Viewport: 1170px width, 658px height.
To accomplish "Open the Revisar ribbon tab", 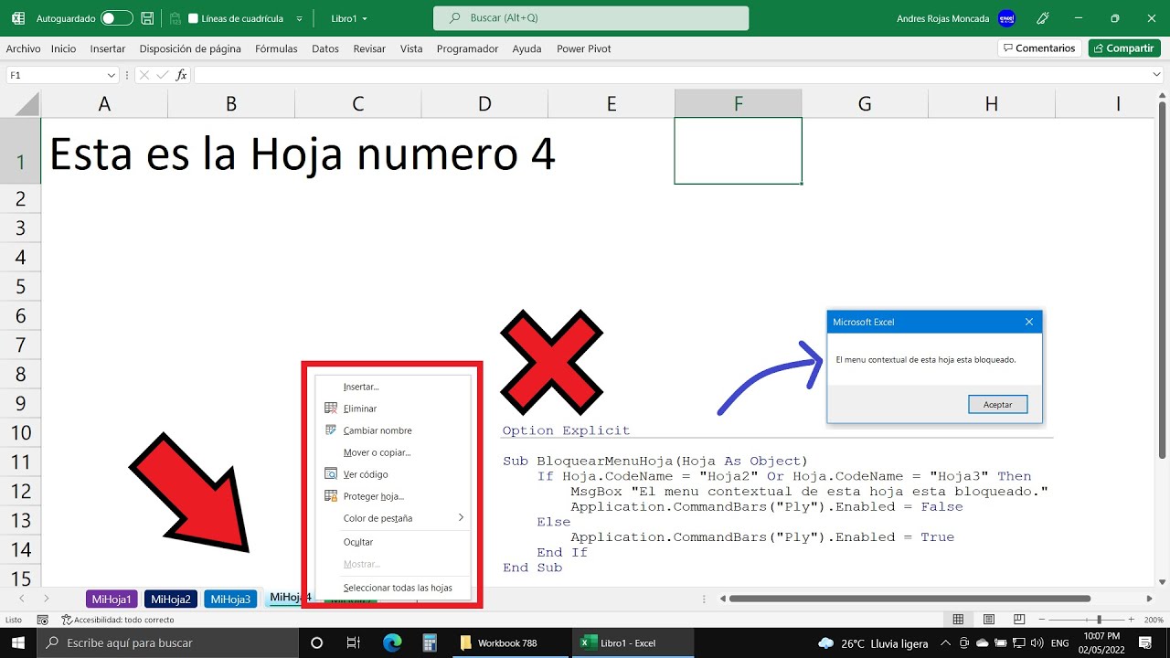I will coord(369,48).
